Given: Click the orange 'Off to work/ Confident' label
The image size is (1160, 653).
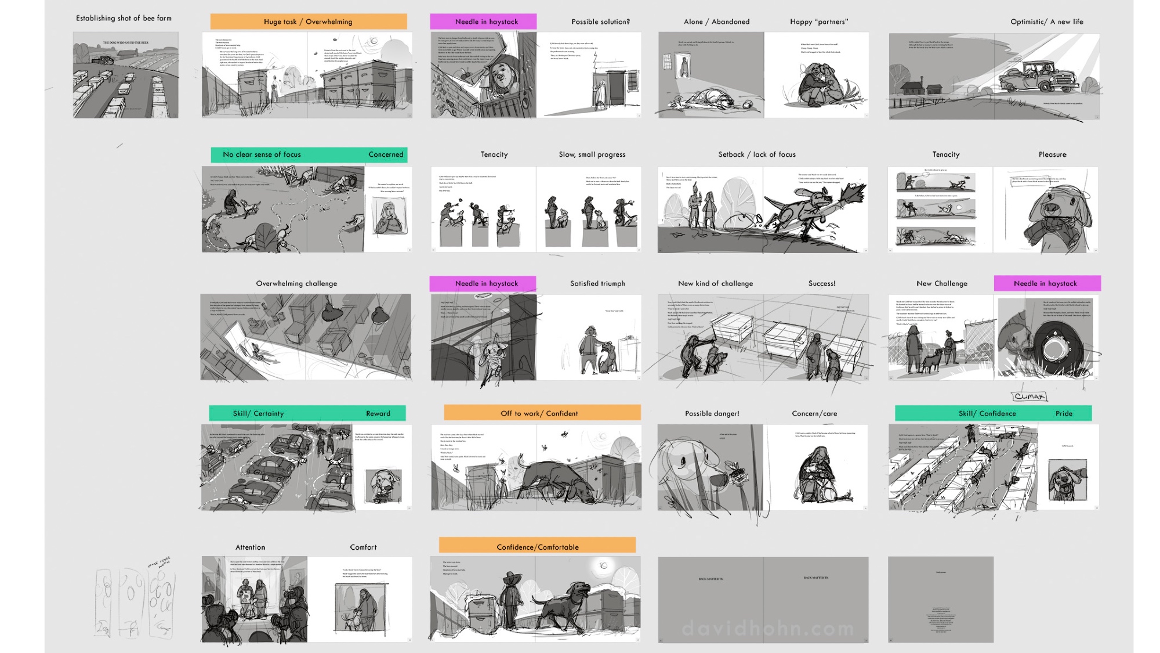Looking at the screenshot, I should tap(542, 413).
